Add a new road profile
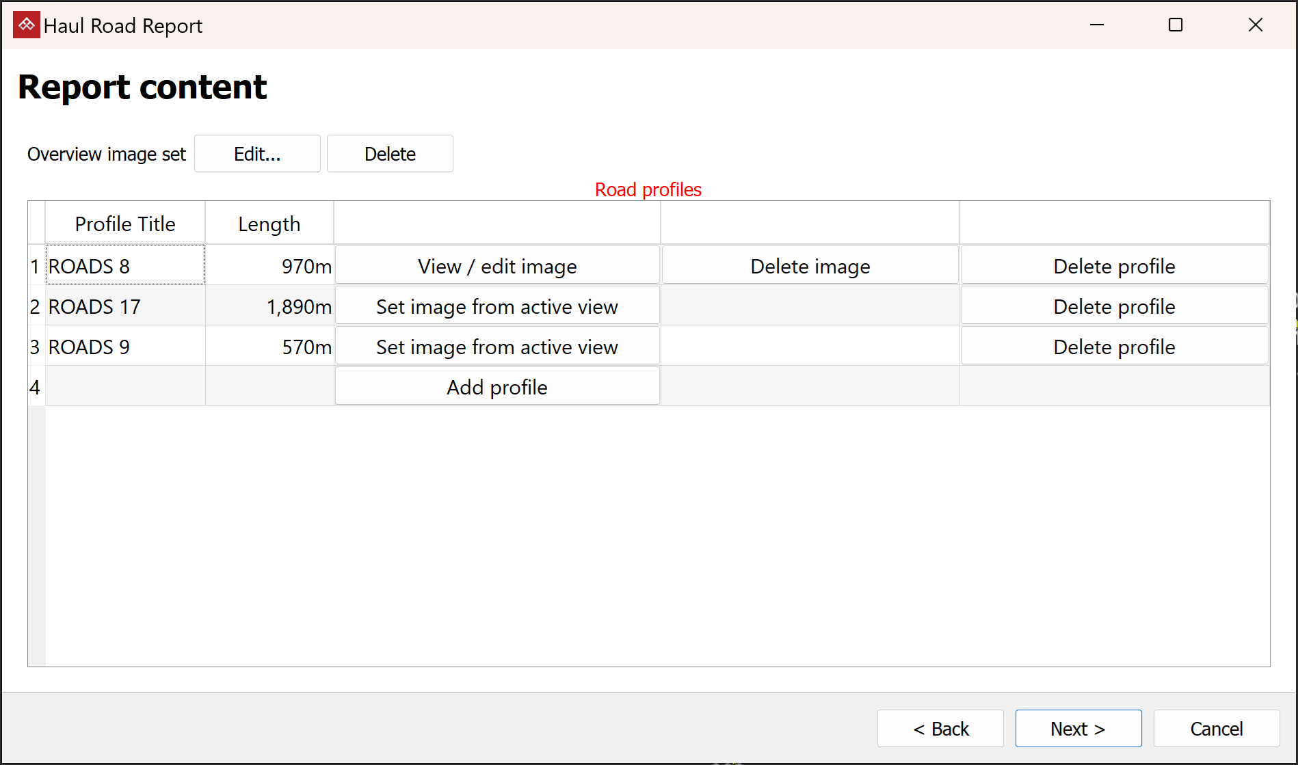This screenshot has height=765, width=1298. (x=497, y=387)
